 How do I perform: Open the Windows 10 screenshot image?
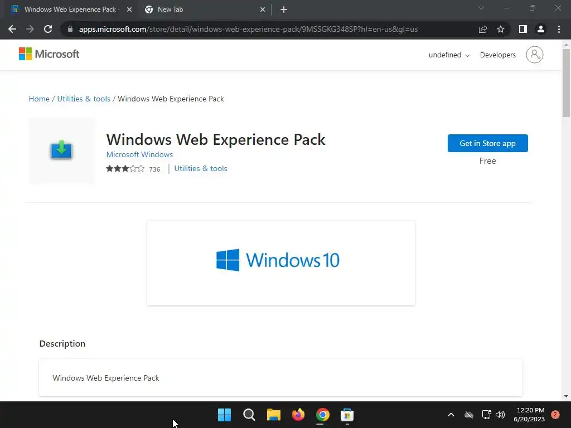(x=281, y=263)
